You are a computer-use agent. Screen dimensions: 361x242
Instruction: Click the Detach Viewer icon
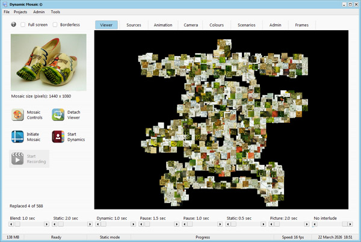(58, 115)
